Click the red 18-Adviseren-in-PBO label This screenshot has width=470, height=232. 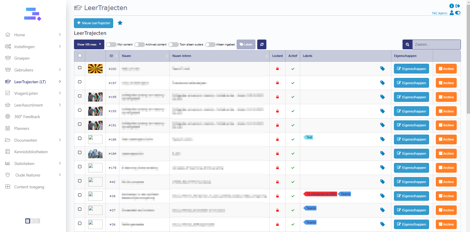click(x=321, y=194)
